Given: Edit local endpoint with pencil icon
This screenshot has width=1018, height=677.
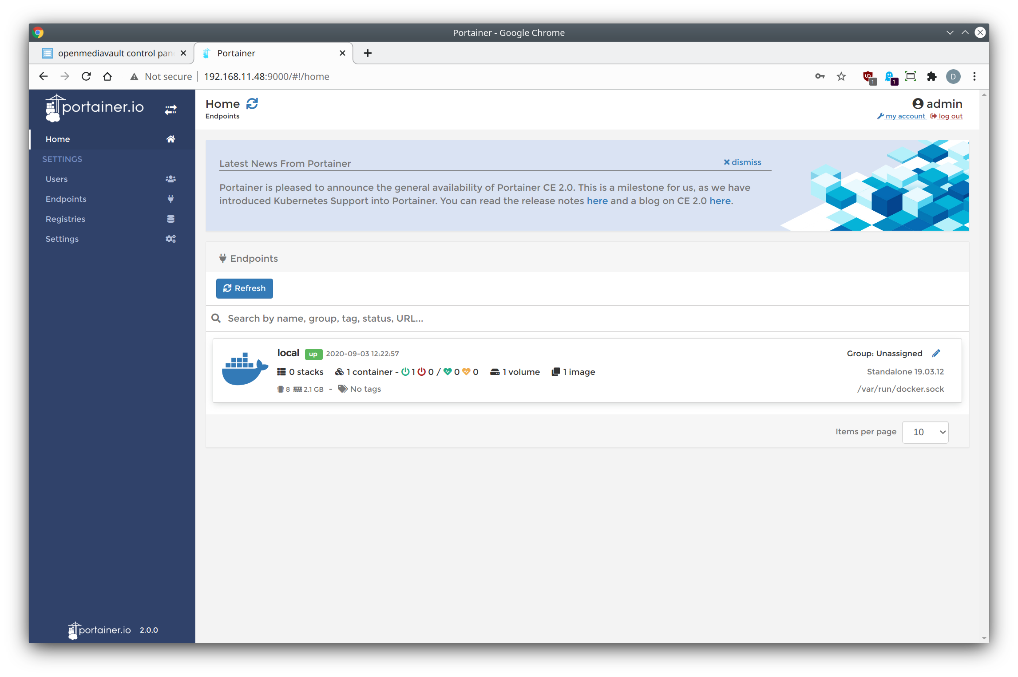Looking at the screenshot, I should [x=936, y=353].
